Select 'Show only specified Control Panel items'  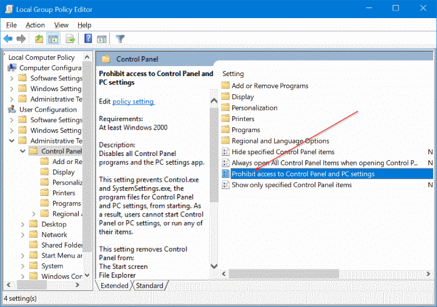tap(292, 185)
